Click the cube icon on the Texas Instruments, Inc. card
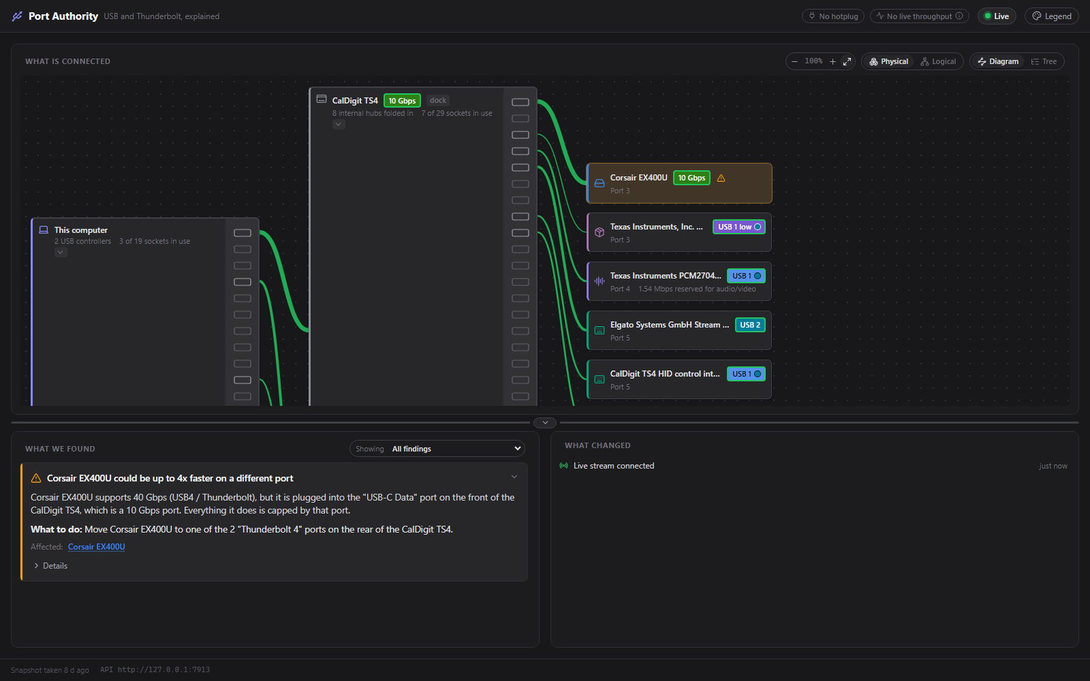The height and width of the screenshot is (681, 1090). pos(599,232)
